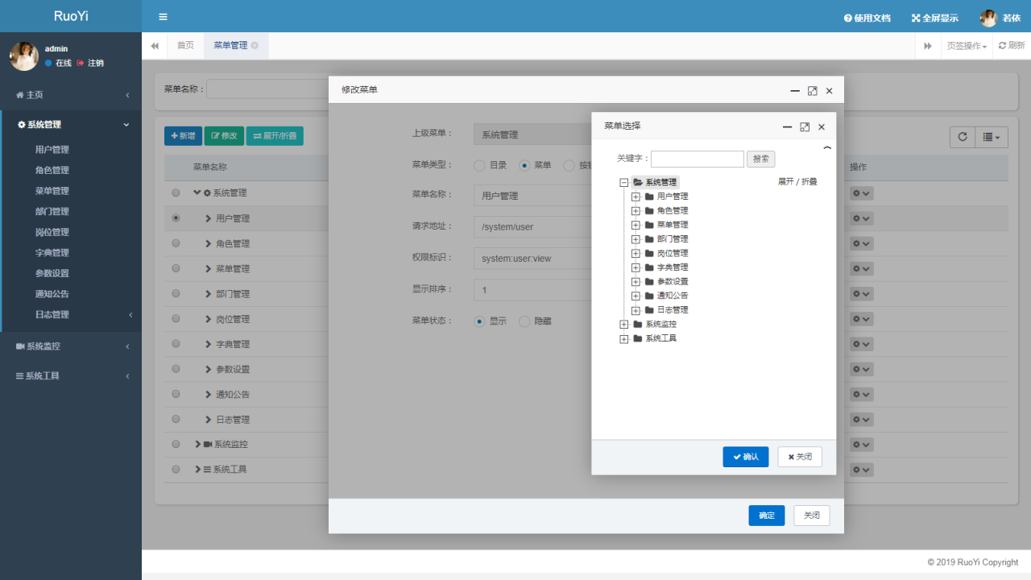Close the 菜单管理 tab
Image resolution: width=1031 pixels, height=580 pixels.
click(255, 46)
